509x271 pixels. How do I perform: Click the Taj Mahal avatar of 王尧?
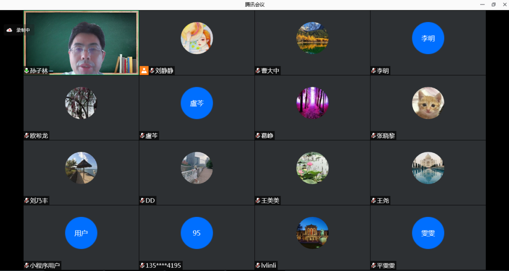tap(428, 168)
